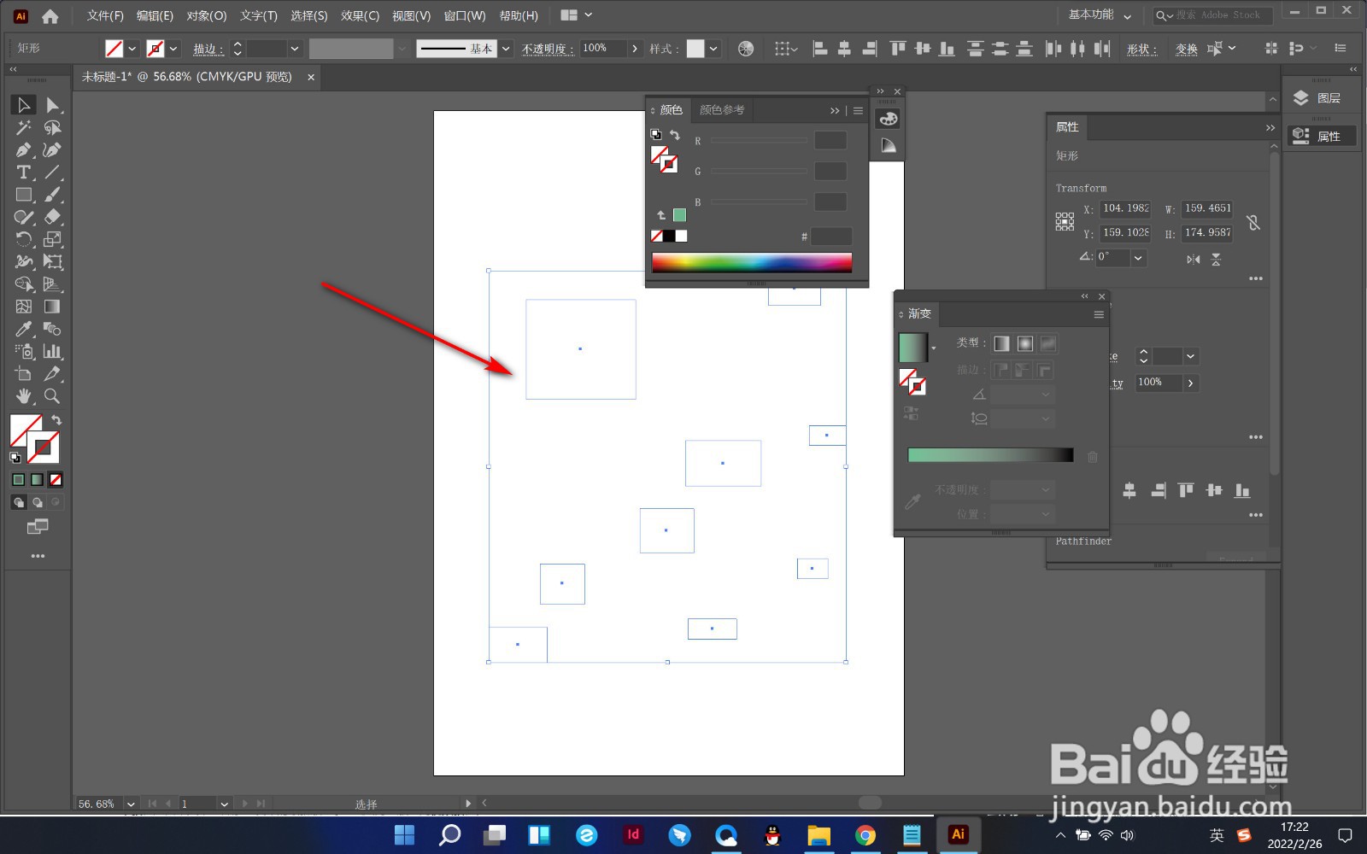Image resolution: width=1367 pixels, height=854 pixels.
Task: Select the Hand tool
Action: click(24, 396)
